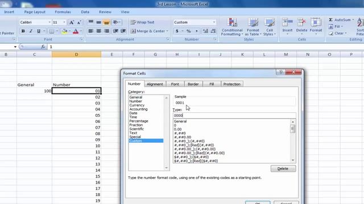Screen dimensions: 364x204
Task: Open the Orientation text rotation icon
Action: tap(116, 22)
